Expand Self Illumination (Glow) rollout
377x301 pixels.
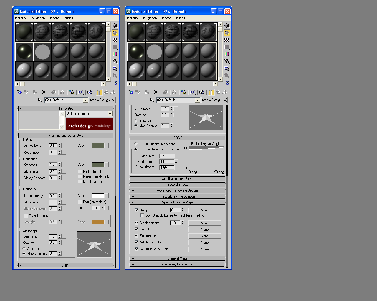[178, 179]
